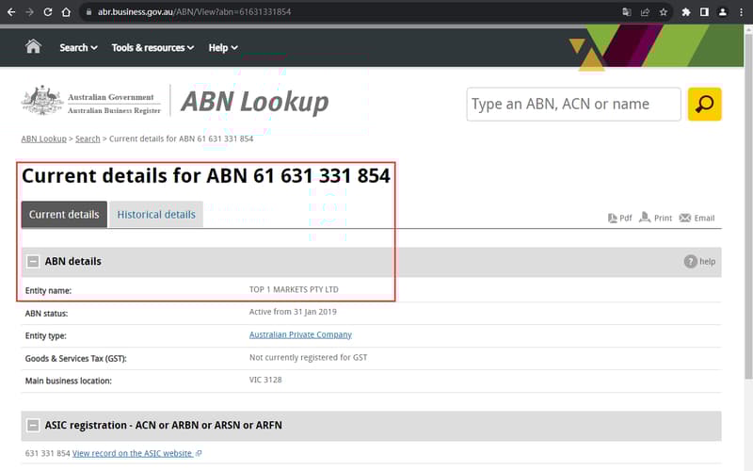The height and width of the screenshot is (471, 753).
Task: Click the browser forward arrow
Action: [30, 12]
